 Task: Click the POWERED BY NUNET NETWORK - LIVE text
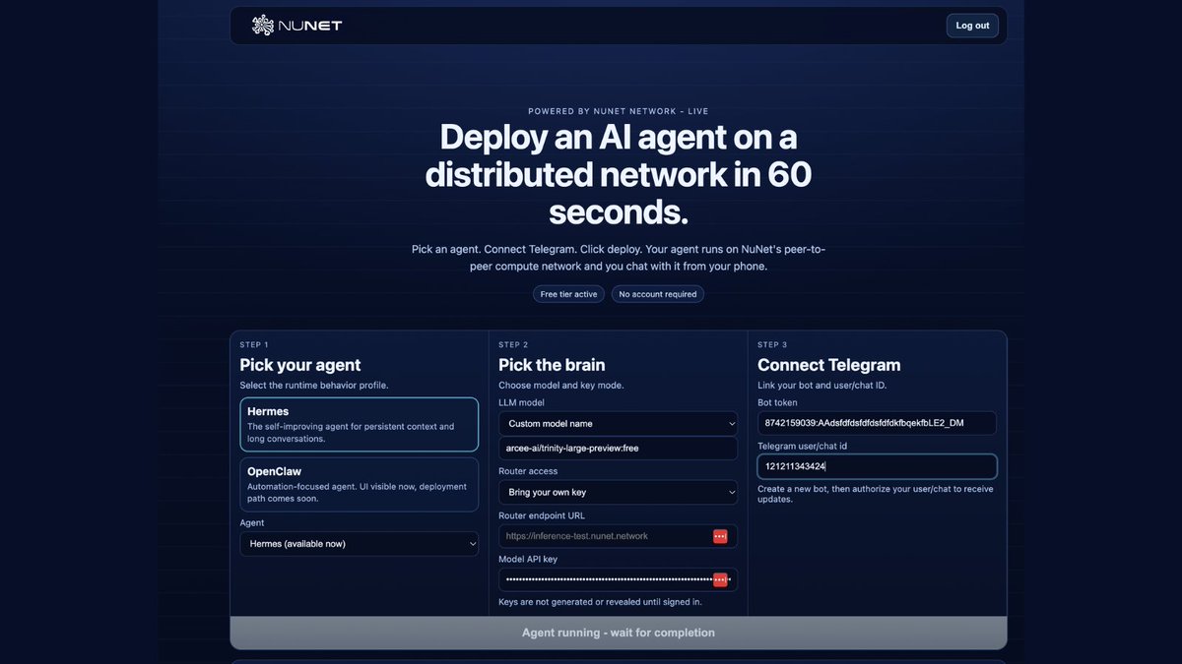[x=619, y=111]
